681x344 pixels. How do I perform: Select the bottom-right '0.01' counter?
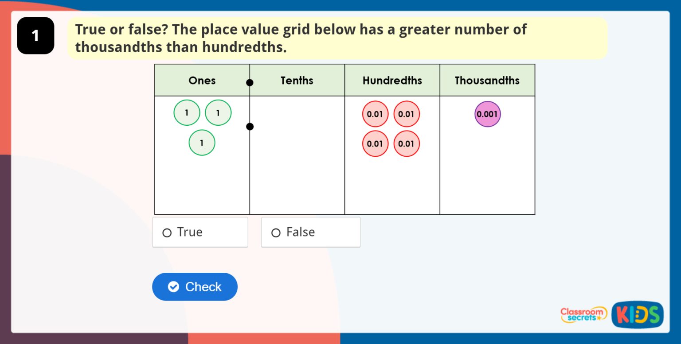pyautogui.click(x=407, y=143)
